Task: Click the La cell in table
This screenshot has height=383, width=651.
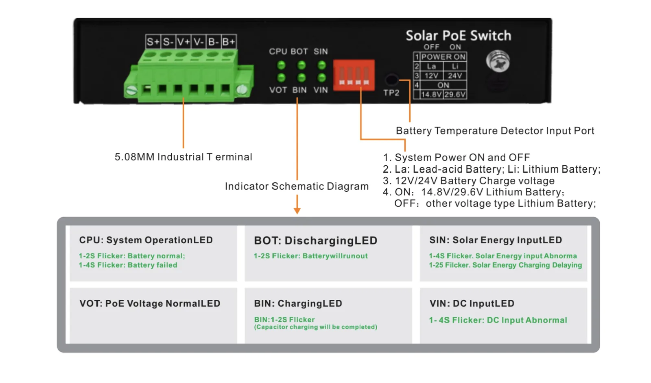Action: tap(431, 66)
